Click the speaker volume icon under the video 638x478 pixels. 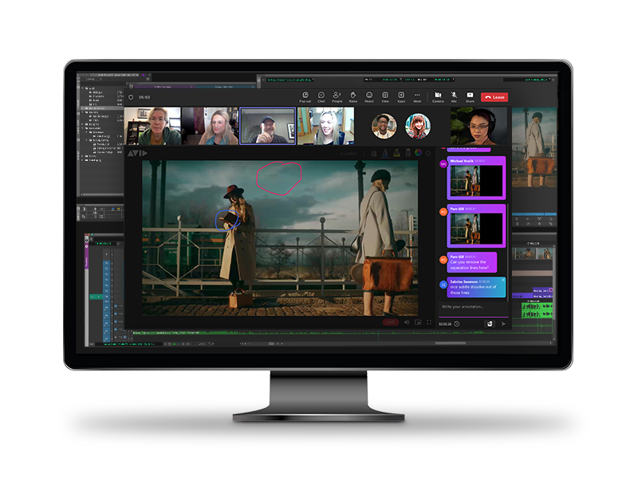[x=407, y=323]
